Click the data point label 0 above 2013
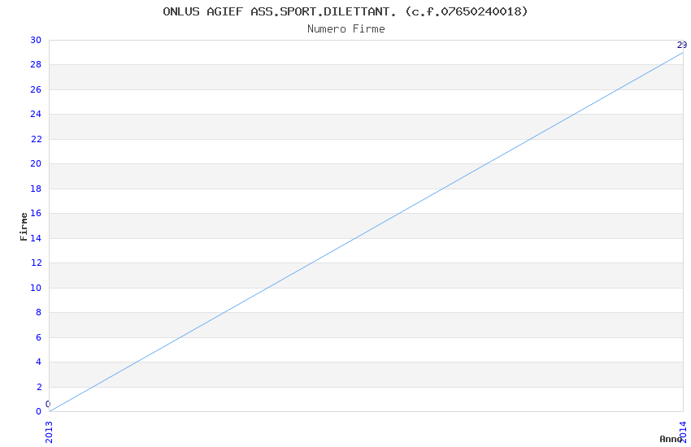 point(48,404)
